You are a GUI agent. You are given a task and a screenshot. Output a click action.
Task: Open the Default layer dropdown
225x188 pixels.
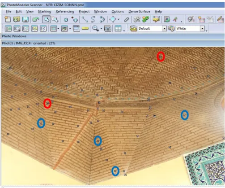click(164, 28)
